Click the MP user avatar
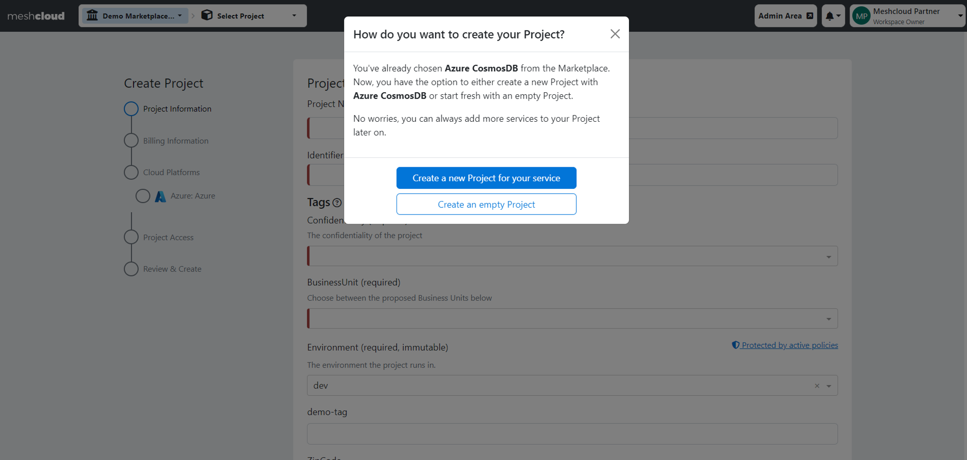967x460 pixels. click(862, 16)
